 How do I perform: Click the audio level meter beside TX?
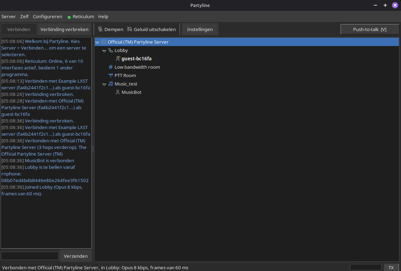click(366, 268)
